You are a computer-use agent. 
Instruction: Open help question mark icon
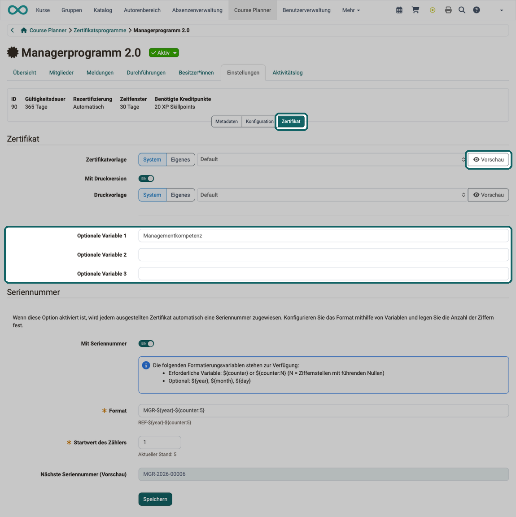pos(477,10)
